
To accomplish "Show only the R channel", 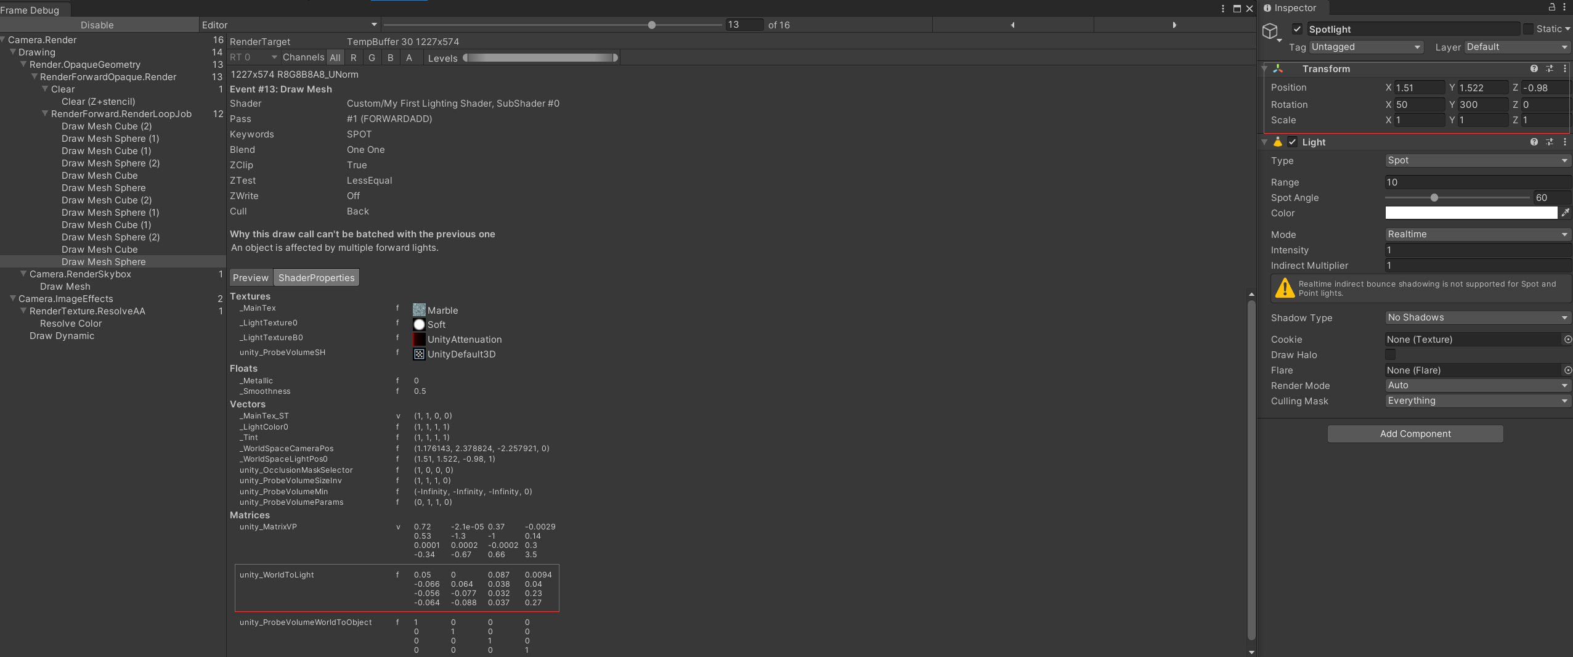I will (x=354, y=57).
